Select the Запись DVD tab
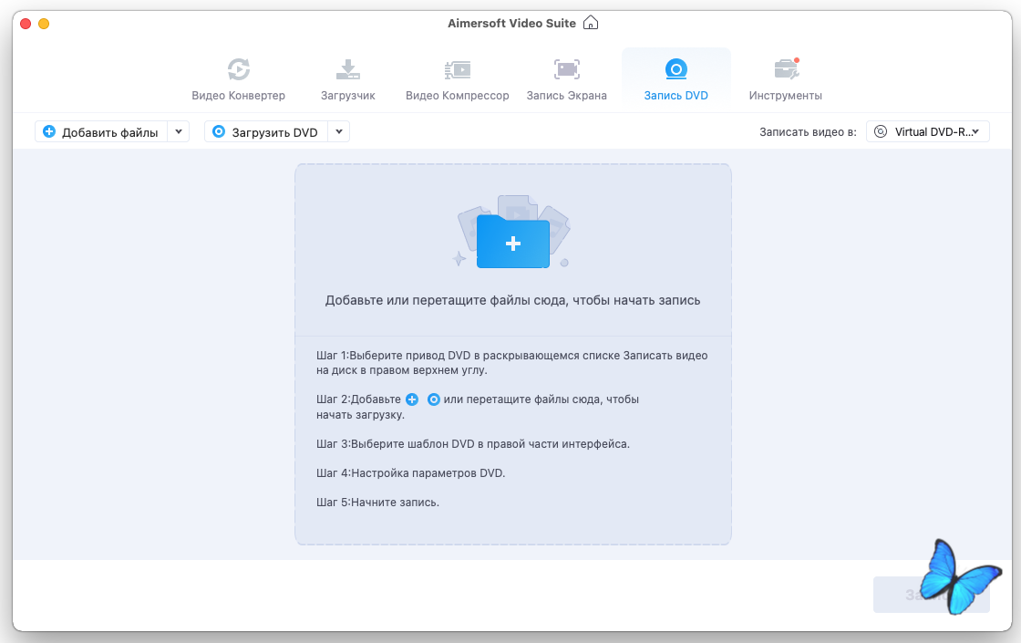This screenshot has width=1021, height=643. [x=676, y=78]
